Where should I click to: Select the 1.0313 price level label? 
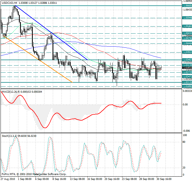[187, 65]
